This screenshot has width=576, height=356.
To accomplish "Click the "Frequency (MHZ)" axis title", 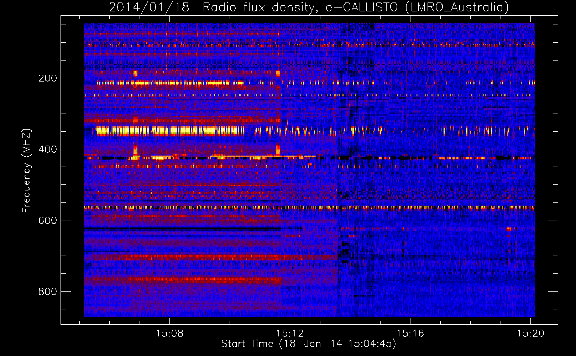I will click(27, 171).
